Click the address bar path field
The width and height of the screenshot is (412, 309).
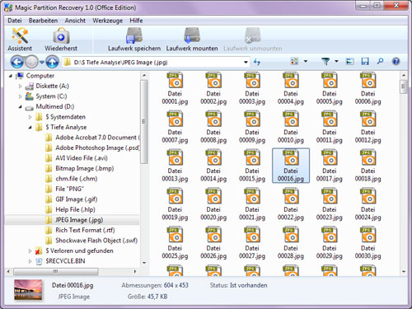pyautogui.click(x=156, y=63)
